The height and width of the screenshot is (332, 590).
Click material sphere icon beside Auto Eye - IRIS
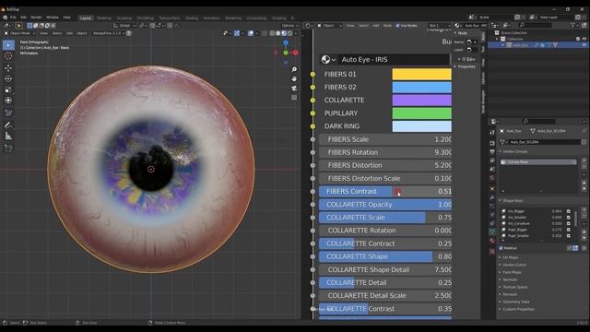pos(325,59)
